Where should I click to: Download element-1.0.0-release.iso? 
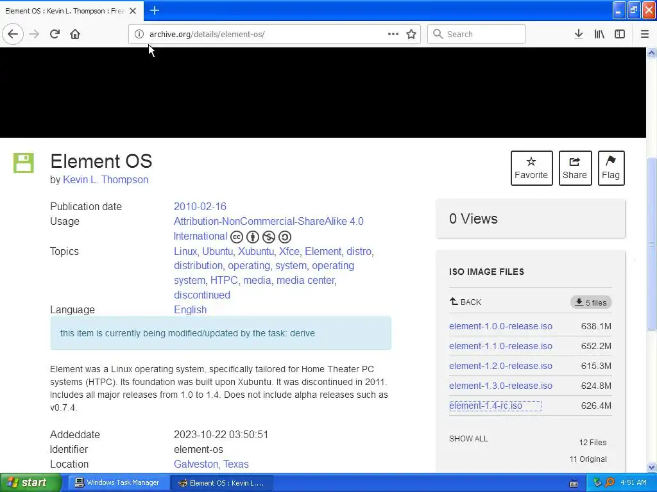(x=500, y=326)
